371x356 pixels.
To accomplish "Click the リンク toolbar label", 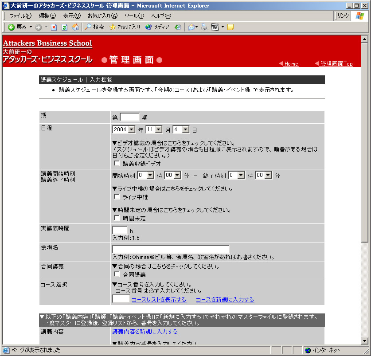I will coord(343,16).
